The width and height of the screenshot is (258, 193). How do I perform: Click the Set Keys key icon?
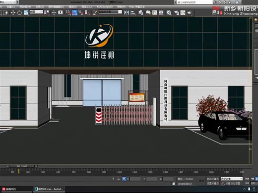(x=201, y=181)
